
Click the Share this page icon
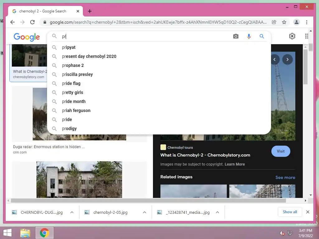(274, 22)
